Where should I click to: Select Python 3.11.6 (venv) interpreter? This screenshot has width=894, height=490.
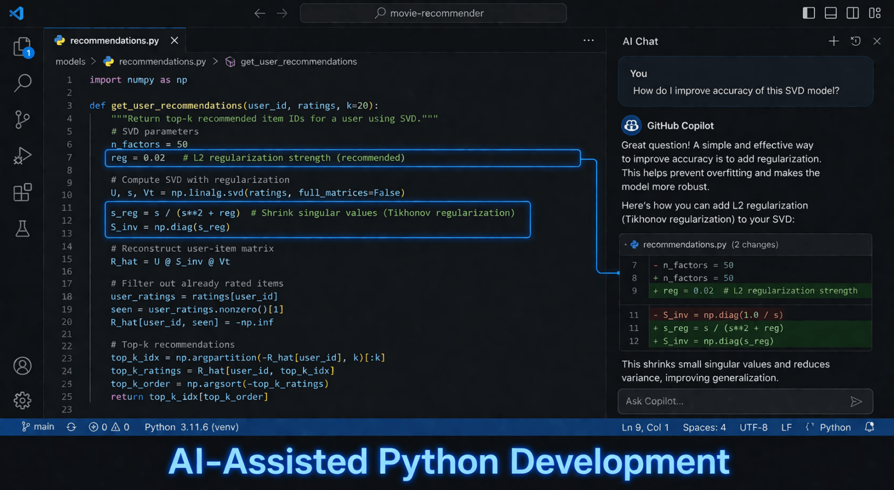[x=191, y=427]
